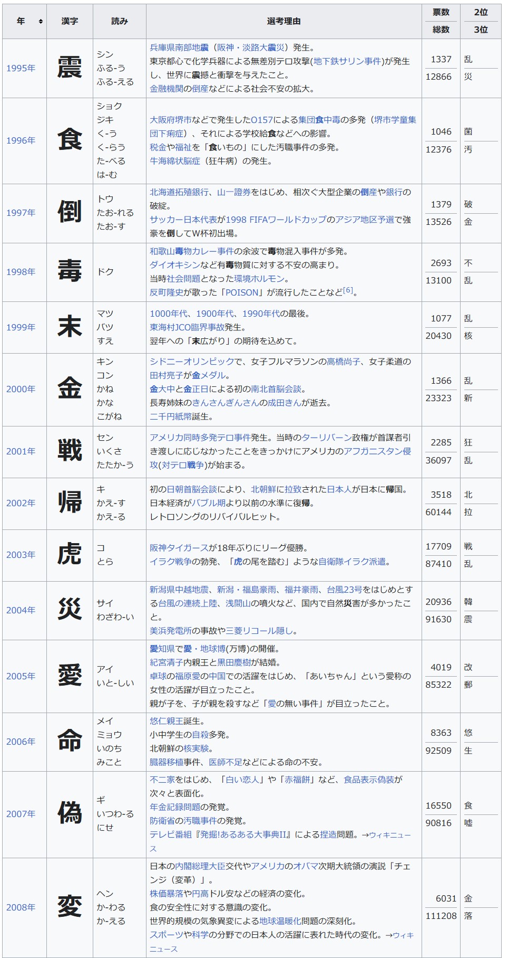This screenshot has width=508, height=958.
Task: Follow the 1998 FIFAワールドカップ link
Action: [x=276, y=220]
